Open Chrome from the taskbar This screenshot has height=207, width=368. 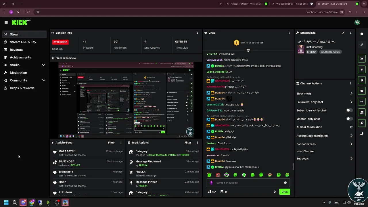(32, 202)
